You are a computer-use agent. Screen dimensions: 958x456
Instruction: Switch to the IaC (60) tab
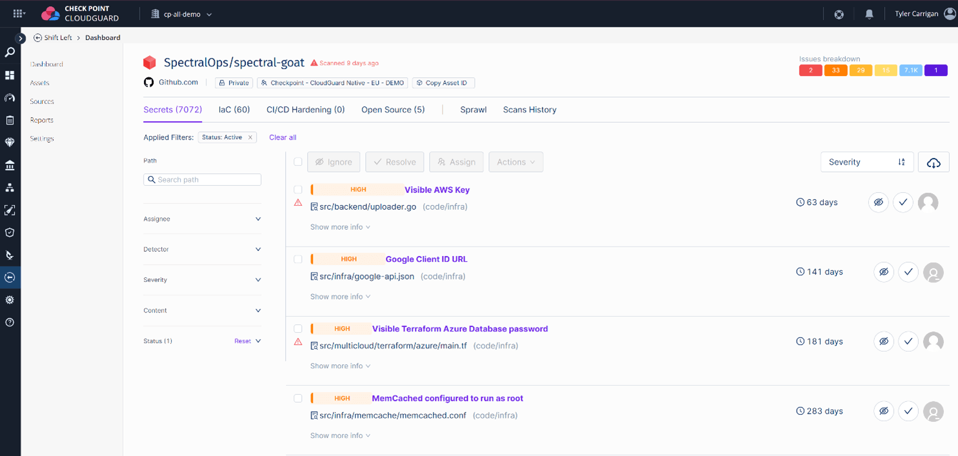[x=234, y=110]
